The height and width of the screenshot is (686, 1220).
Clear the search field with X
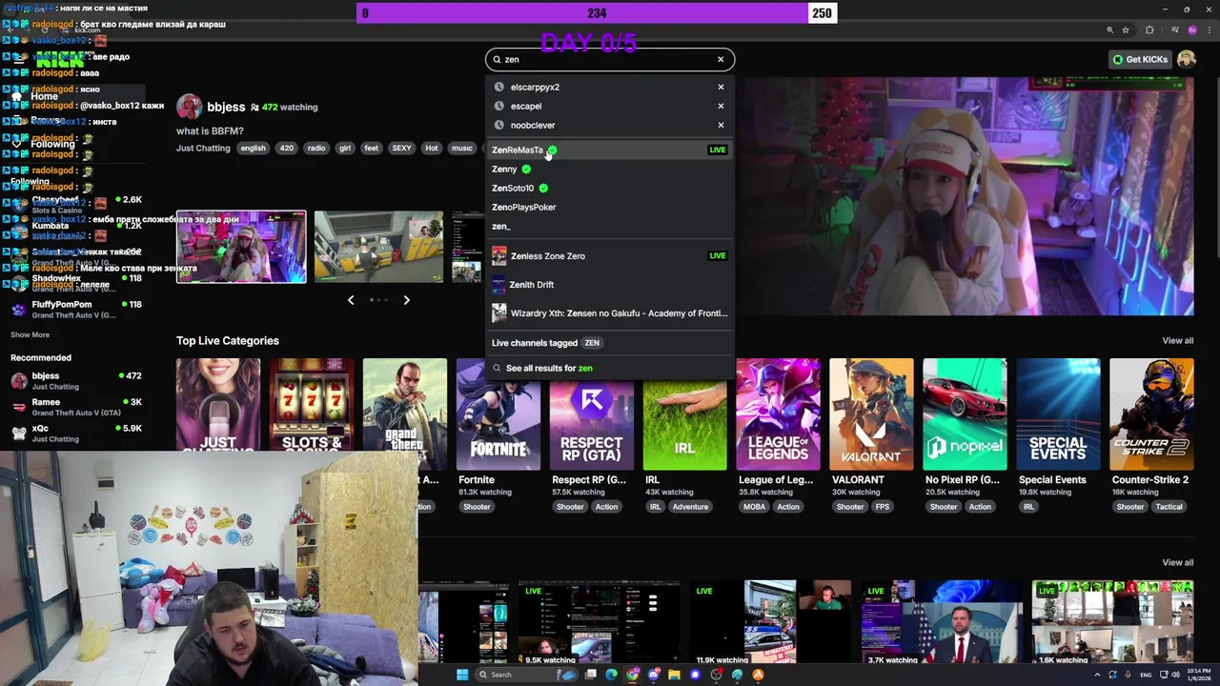click(721, 59)
